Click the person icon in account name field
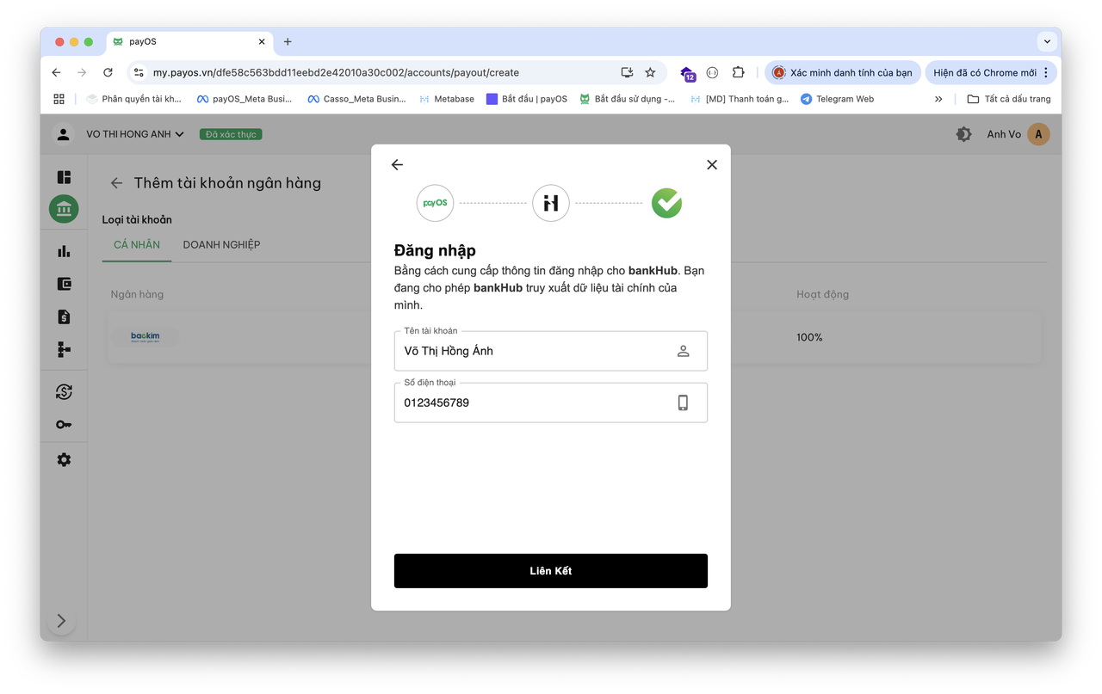This screenshot has height=694, width=1102. coord(683,351)
